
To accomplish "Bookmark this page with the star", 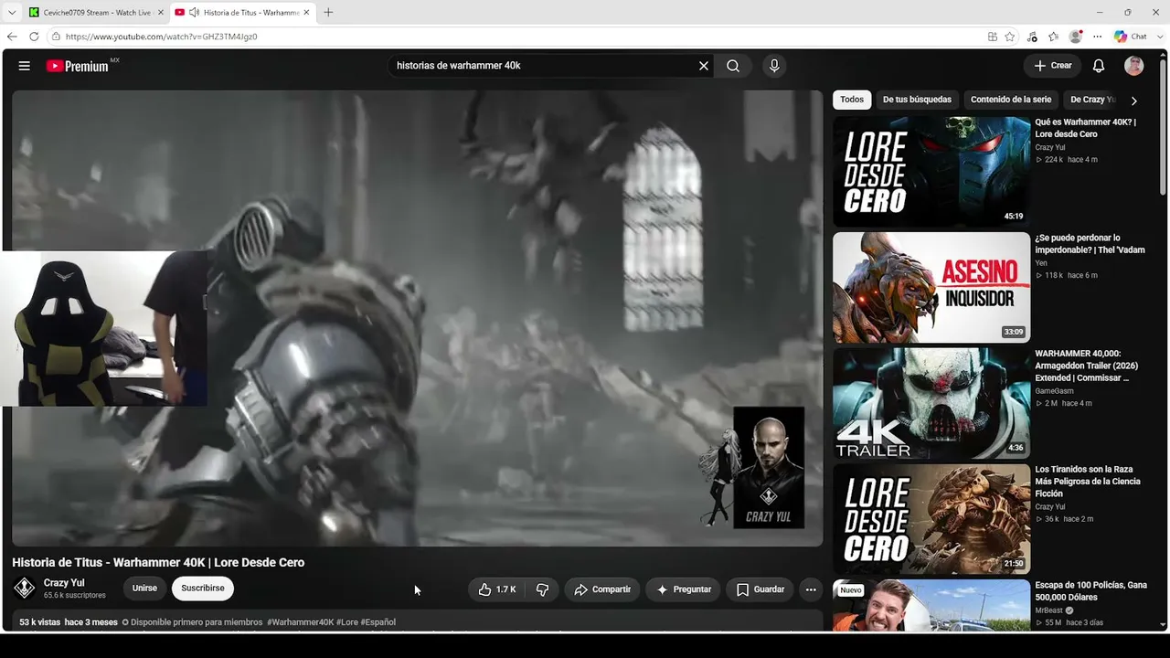I will tap(1010, 37).
